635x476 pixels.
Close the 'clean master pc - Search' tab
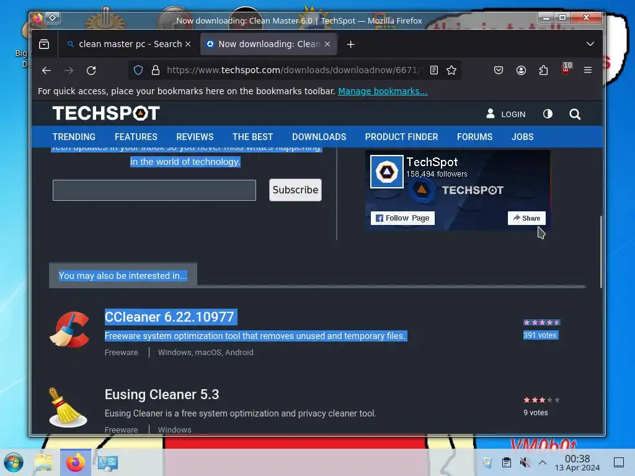188,44
